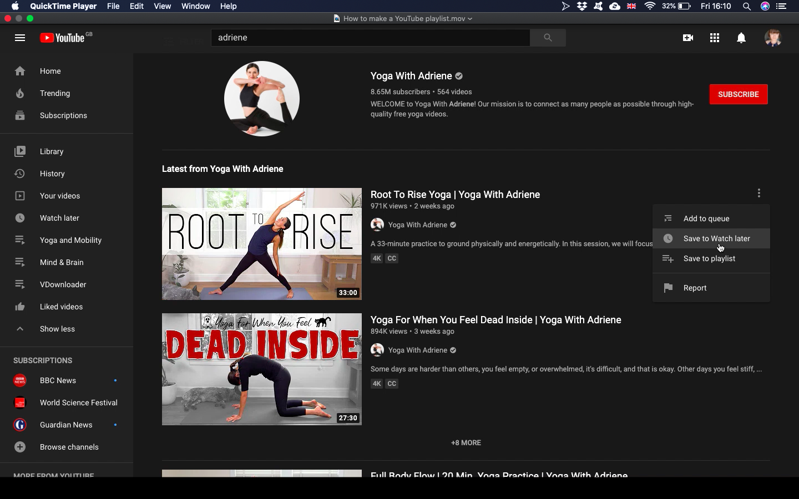Click the battery status indicator
Image resolution: width=799 pixels, height=499 pixels.
(x=676, y=6)
